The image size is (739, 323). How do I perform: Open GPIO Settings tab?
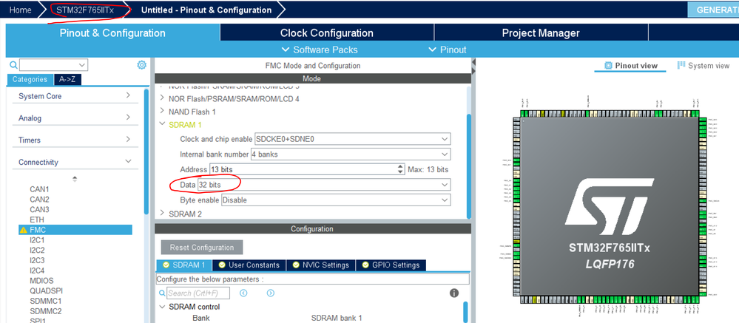click(391, 265)
